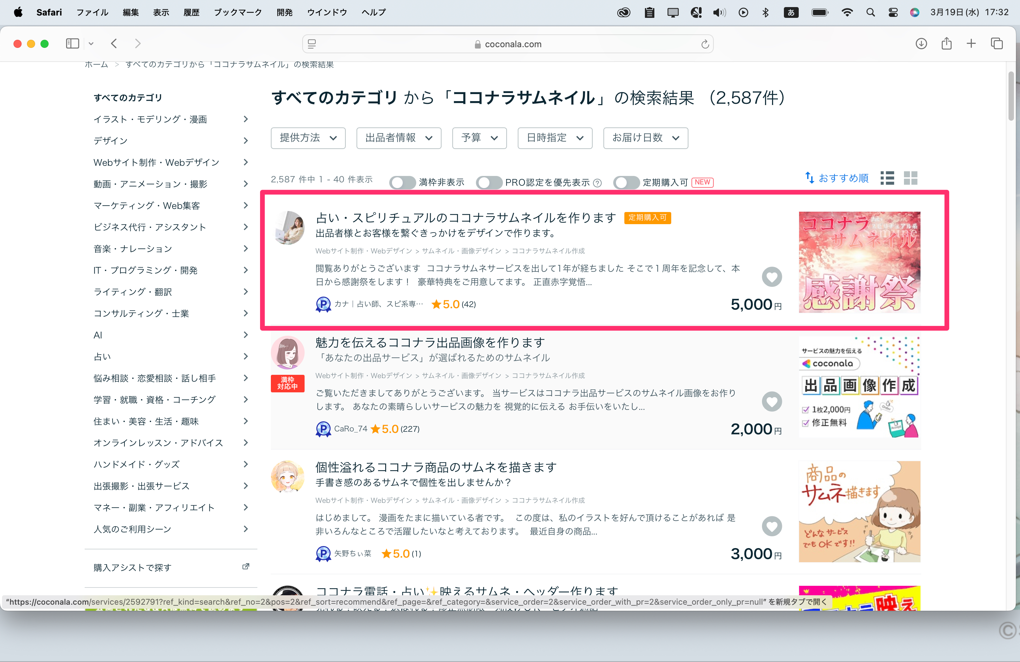Click the Siri icon in menu bar
This screenshot has width=1020, height=662.
[x=914, y=12]
